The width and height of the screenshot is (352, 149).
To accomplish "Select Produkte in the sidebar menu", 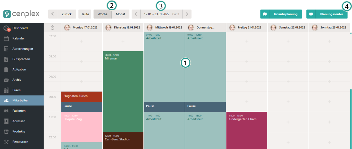I will 19,132.
